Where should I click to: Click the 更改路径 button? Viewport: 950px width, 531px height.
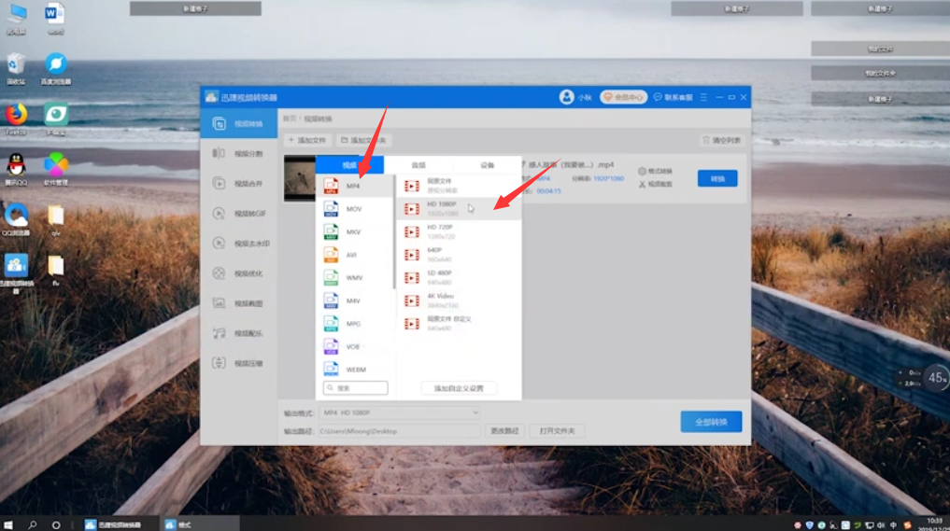pyautogui.click(x=504, y=431)
